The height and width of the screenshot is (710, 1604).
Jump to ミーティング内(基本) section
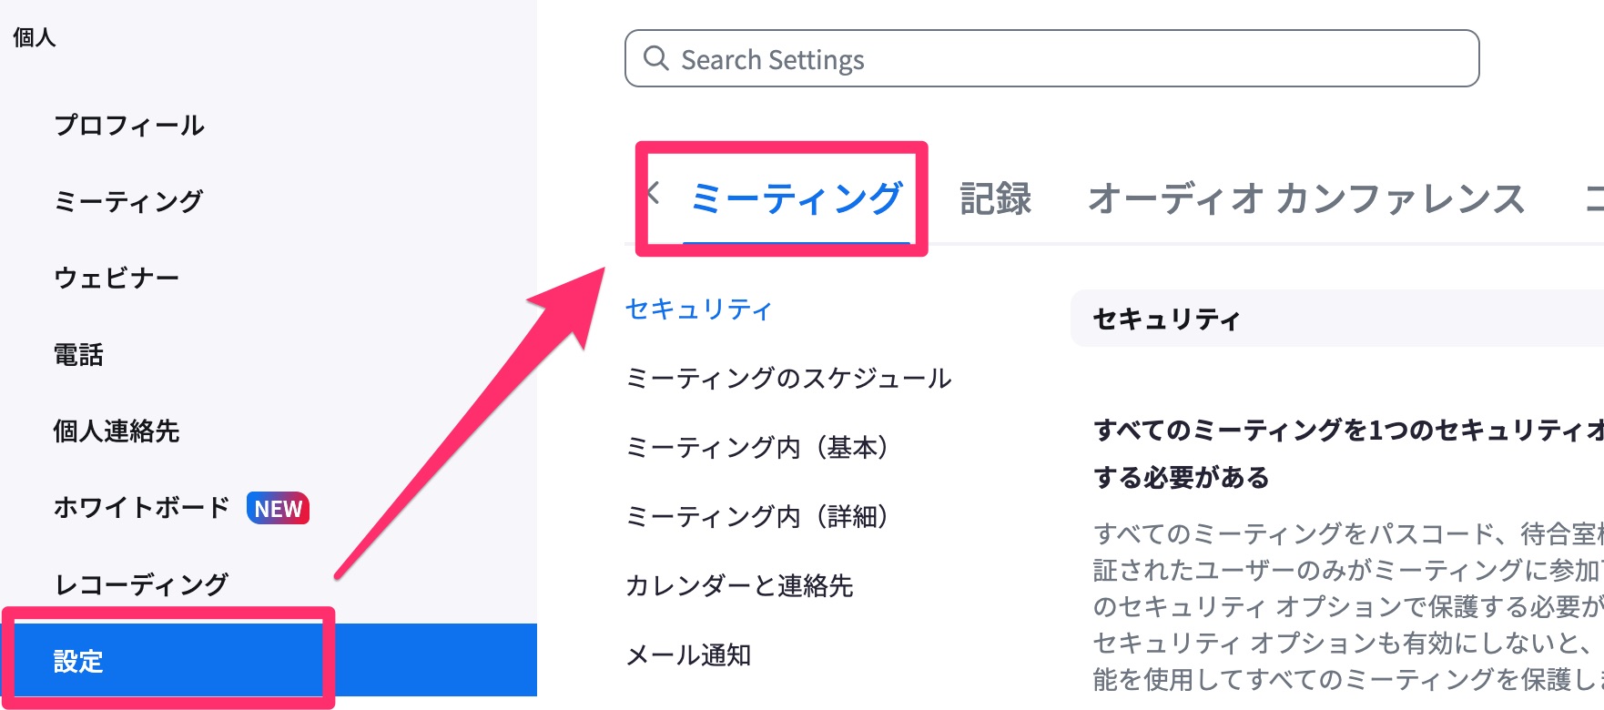757,448
